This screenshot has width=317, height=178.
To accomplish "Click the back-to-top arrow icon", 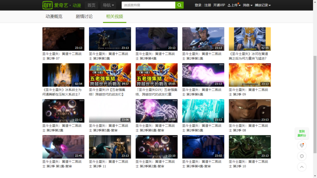I will [302, 167].
